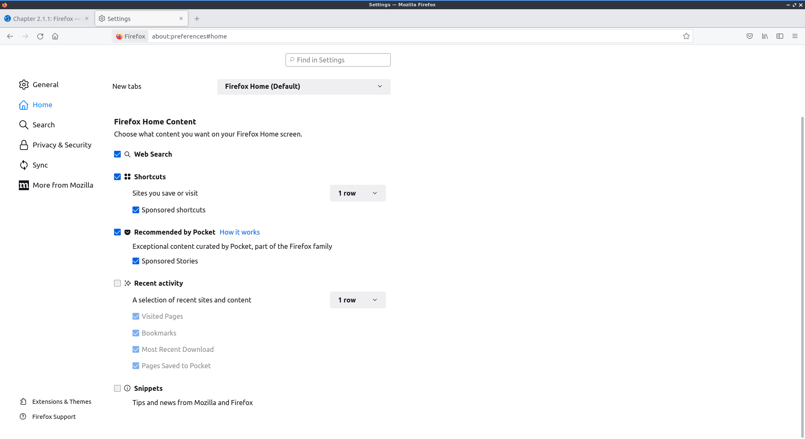Image resolution: width=805 pixels, height=439 pixels.
Task: Expand the Shortcuts rows dropdown
Action: 357,193
